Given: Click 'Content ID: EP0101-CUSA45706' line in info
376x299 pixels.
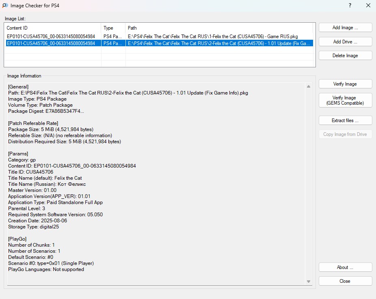Looking at the screenshot, I should 72,166.
